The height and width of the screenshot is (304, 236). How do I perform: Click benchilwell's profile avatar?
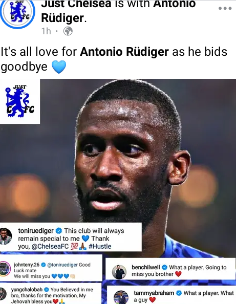119,272
